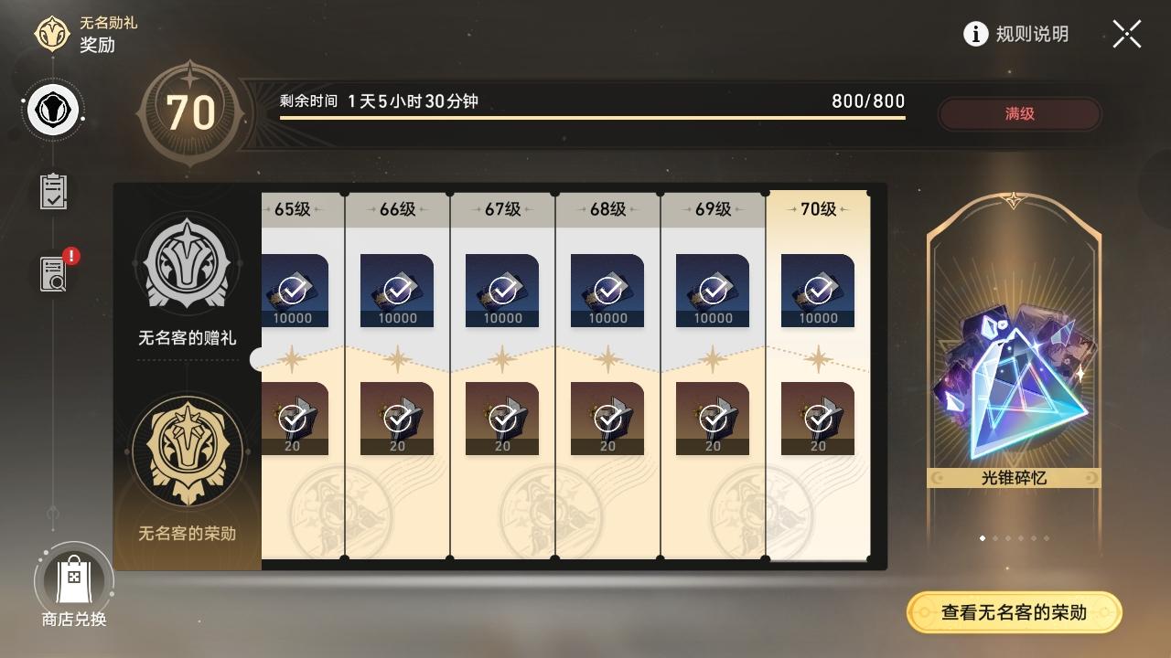Select the 70级 level column header
Viewport: 1171px width, 658px height.
pos(818,209)
